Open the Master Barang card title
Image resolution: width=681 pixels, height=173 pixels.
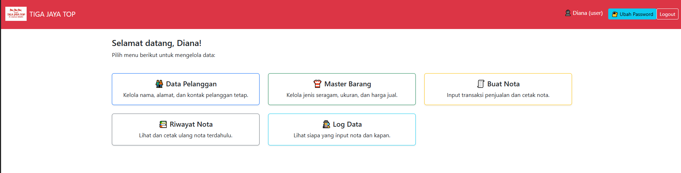point(348,84)
